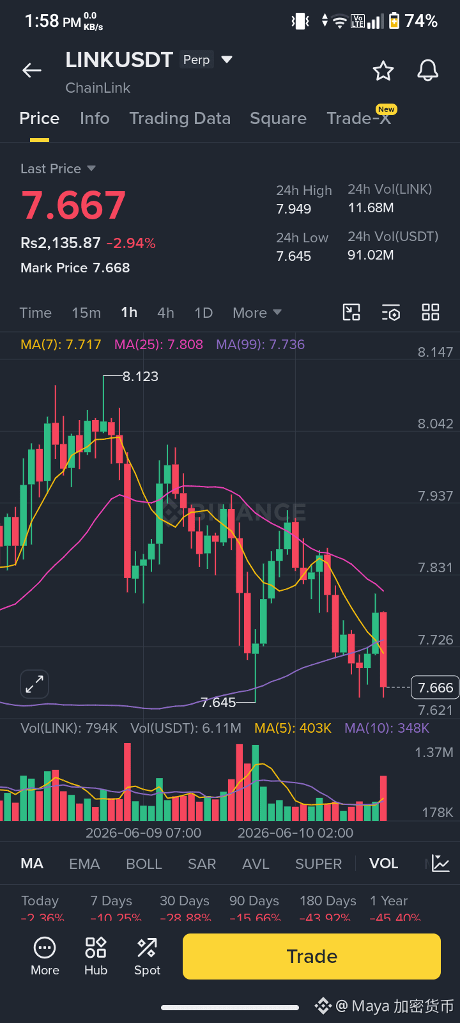Tap the 30 Days performance column
This screenshot has height=1023, width=460.
click(185, 908)
